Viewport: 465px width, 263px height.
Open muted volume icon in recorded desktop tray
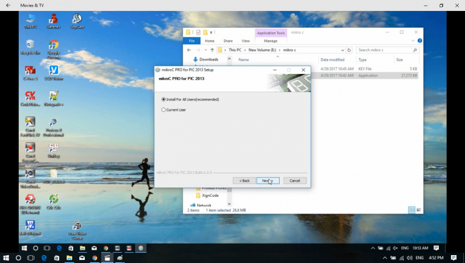(395, 248)
